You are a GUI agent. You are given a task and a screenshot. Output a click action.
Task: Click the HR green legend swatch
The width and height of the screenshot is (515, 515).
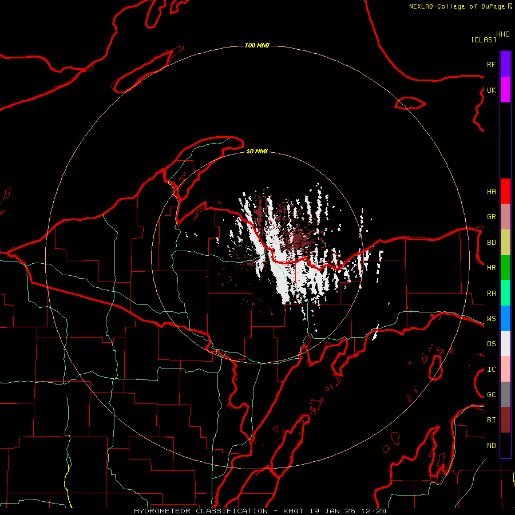505,267
